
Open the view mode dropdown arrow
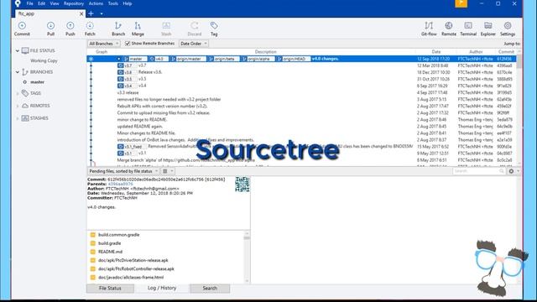point(172,171)
